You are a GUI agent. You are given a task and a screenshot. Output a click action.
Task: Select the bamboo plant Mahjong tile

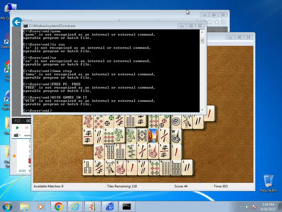(x=131, y=152)
